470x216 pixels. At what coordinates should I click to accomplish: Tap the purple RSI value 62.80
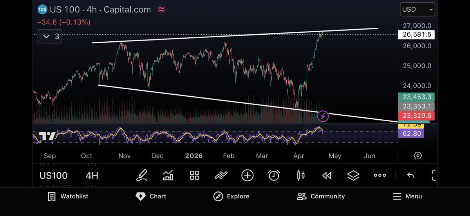[411, 134]
